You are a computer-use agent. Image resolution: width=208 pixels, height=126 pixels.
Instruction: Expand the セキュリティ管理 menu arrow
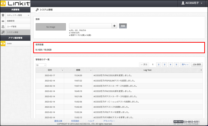pyautogui.click(x=28, y=15)
